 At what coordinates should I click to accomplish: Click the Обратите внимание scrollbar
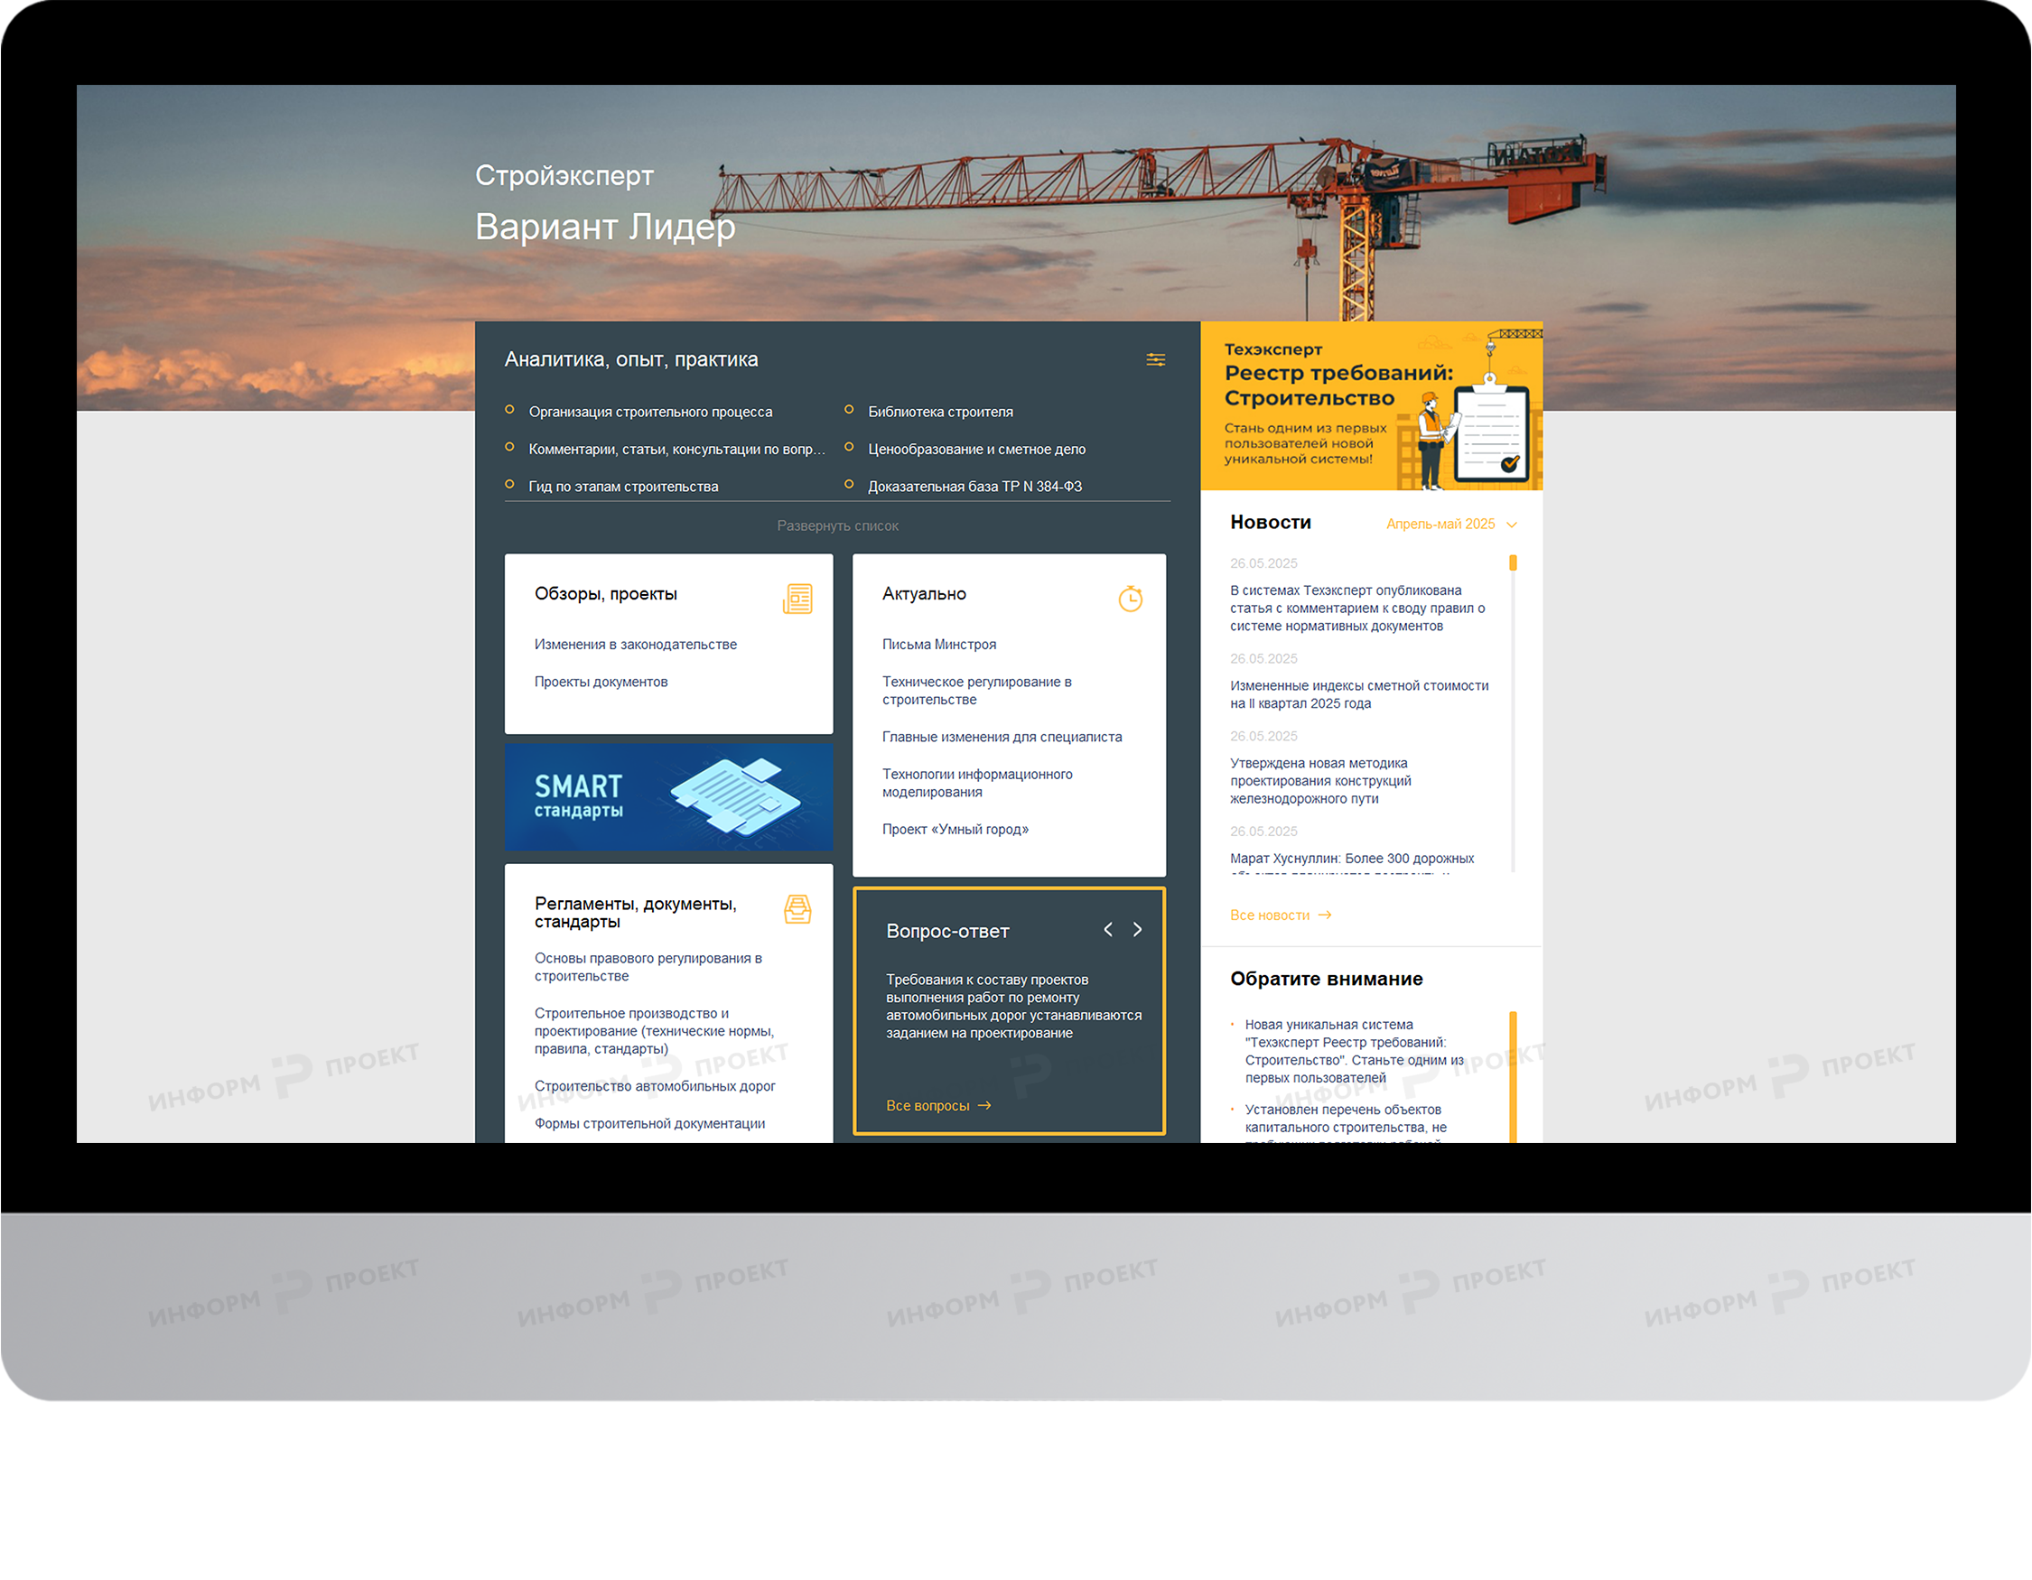(1513, 1077)
